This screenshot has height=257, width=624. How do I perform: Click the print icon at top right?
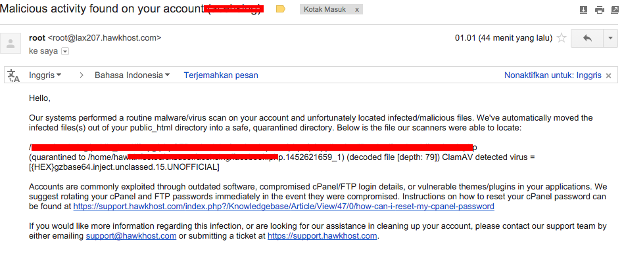(599, 10)
